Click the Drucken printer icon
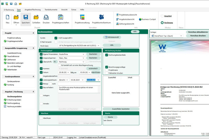 click(46, 17)
